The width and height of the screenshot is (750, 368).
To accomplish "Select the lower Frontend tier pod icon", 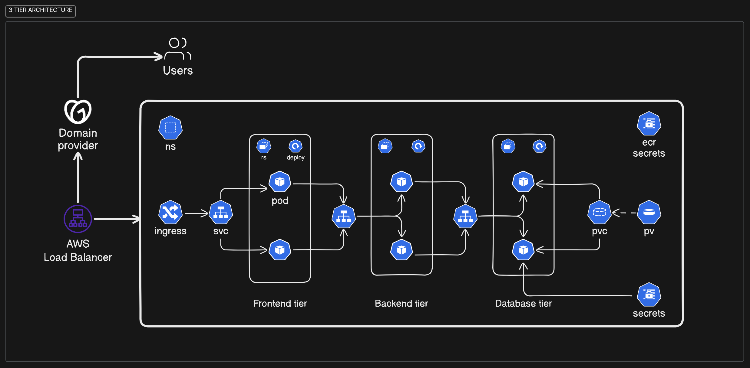I will (280, 250).
